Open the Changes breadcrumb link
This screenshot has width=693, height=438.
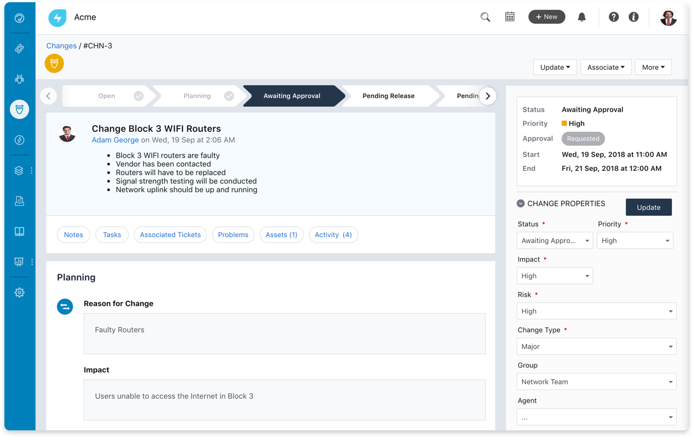61,46
